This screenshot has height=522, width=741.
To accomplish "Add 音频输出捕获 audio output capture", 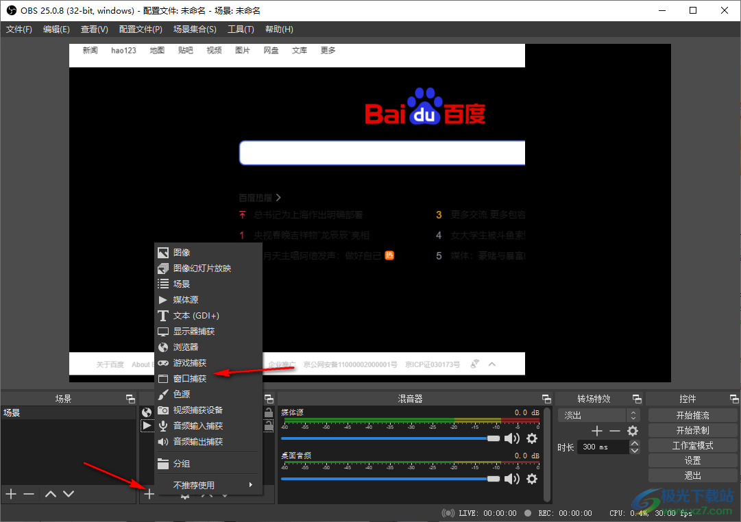I will click(x=208, y=442).
